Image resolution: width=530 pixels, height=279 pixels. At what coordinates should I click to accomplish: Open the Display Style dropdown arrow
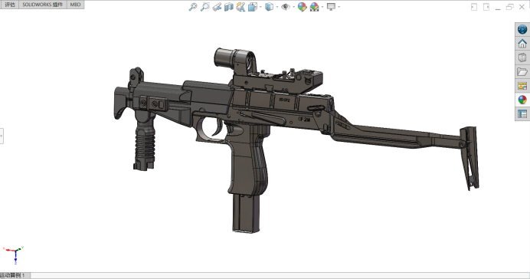276,7
